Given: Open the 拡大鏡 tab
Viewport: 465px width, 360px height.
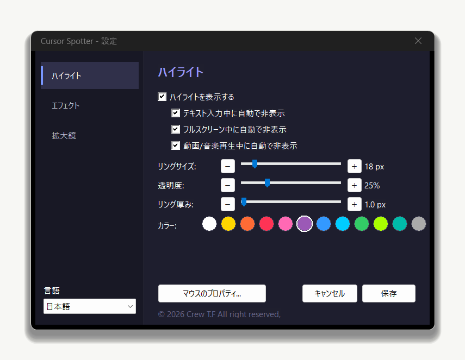Looking at the screenshot, I should pos(64,136).
